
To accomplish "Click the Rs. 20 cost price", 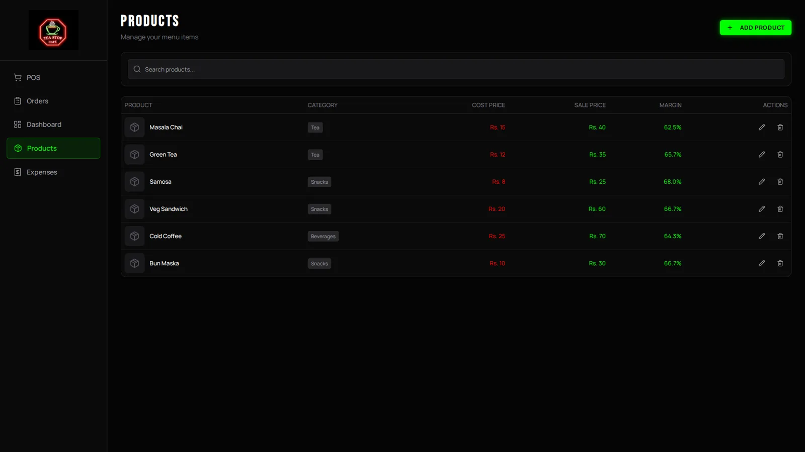I will (497, 209).
